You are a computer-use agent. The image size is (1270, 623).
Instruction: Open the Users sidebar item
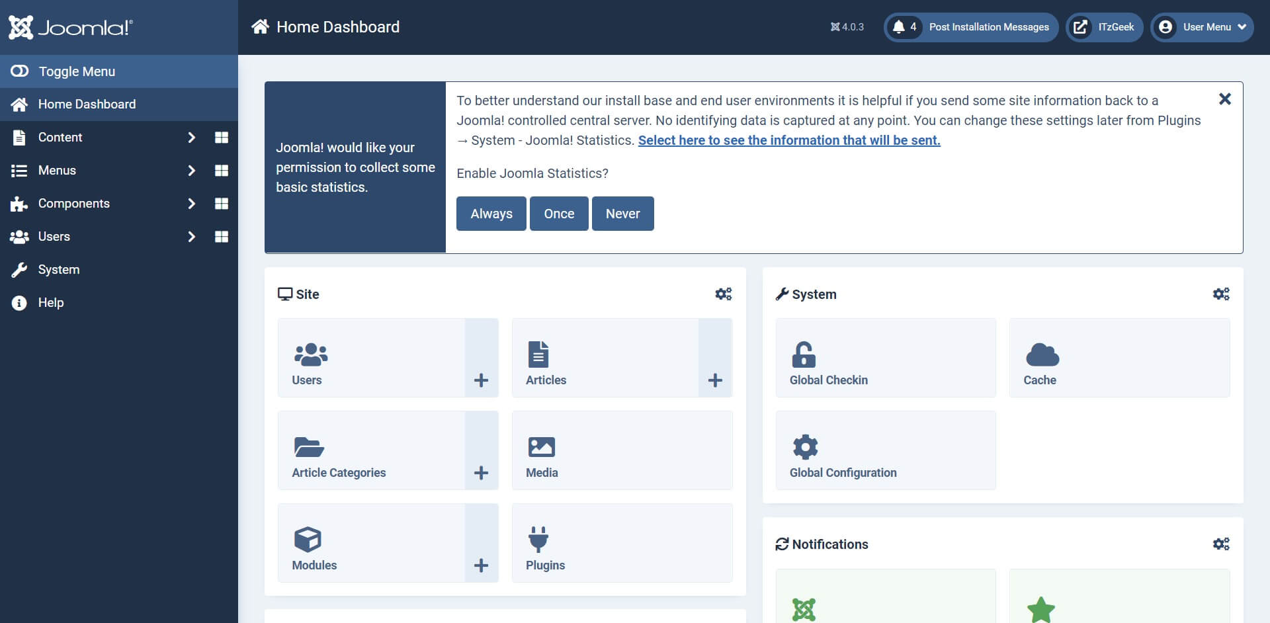coord(54,237)
